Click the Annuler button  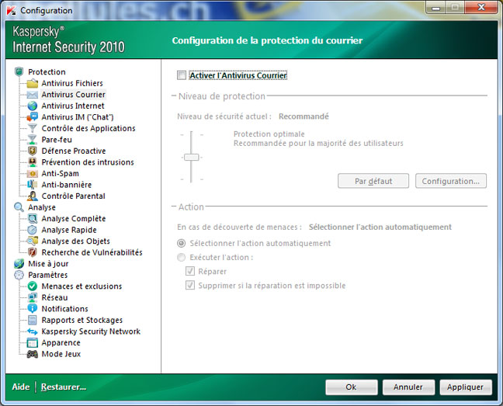point(408,387)
